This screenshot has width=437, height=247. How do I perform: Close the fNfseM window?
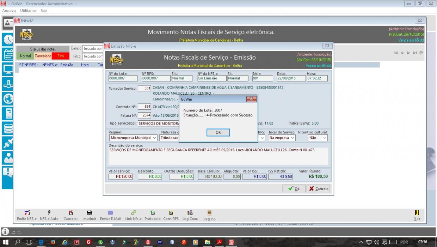(420, 20)
